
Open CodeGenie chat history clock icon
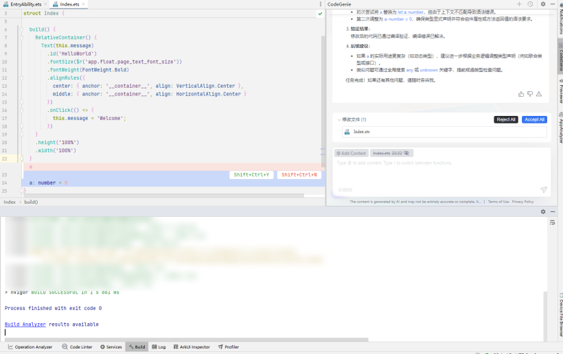(x=530, y=4)
